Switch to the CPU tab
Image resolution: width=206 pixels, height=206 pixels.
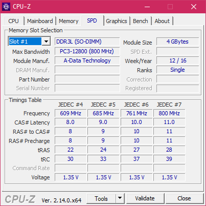pyautogui.click(x=13, y=21)
